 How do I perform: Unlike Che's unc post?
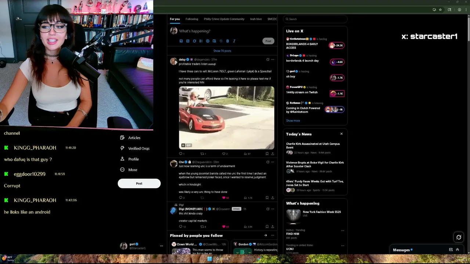(x=224, y=198)
